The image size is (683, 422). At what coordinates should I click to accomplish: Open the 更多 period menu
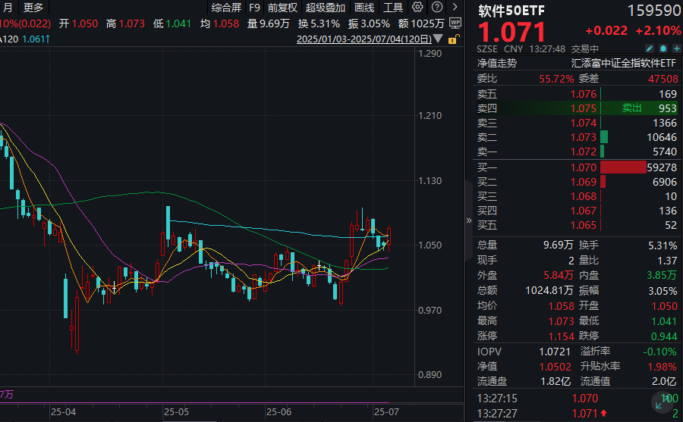click(x=33, y=8)
